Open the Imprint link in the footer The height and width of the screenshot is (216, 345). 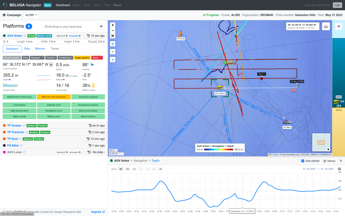pos(97,212)
